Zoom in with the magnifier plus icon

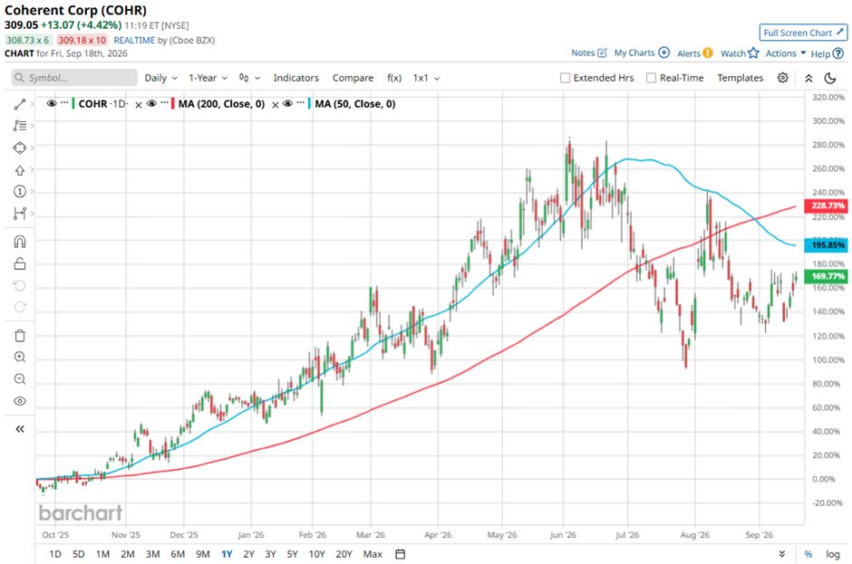[20, 358]
